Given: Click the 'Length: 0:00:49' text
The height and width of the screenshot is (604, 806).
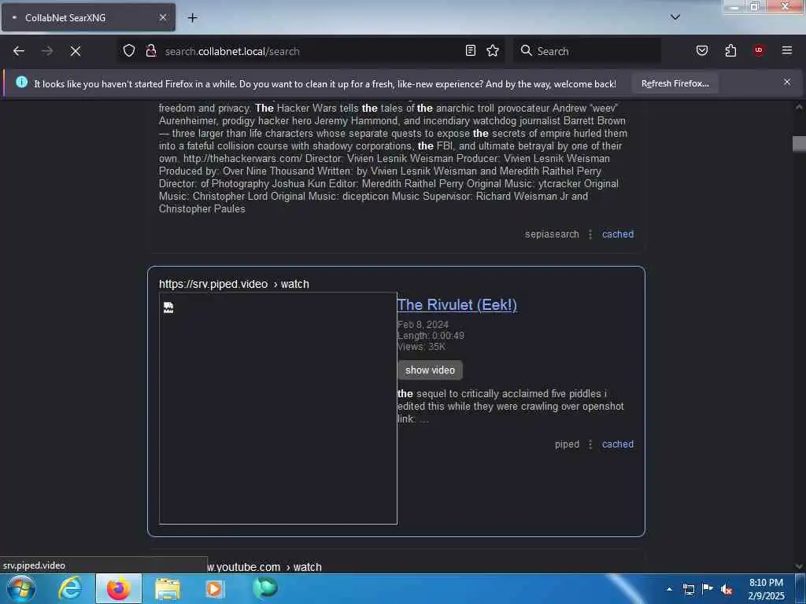Looking at the screenshot, I should click(431, 335).
